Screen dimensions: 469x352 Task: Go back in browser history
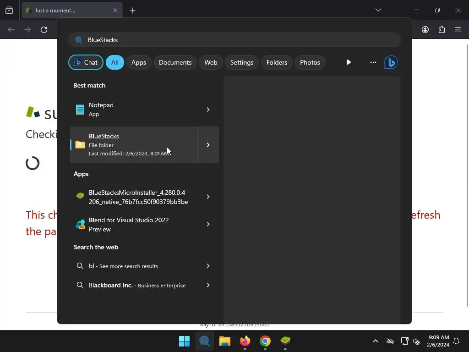(11, 30)
